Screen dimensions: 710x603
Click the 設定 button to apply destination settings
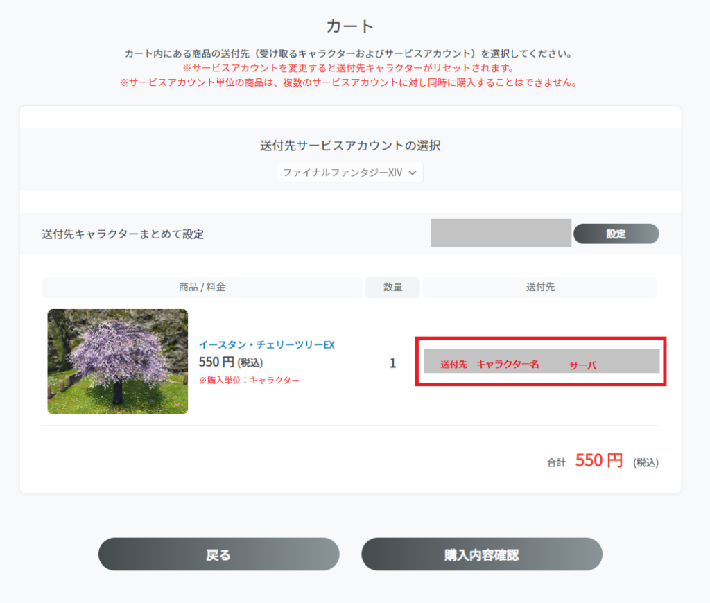[616, 234]
